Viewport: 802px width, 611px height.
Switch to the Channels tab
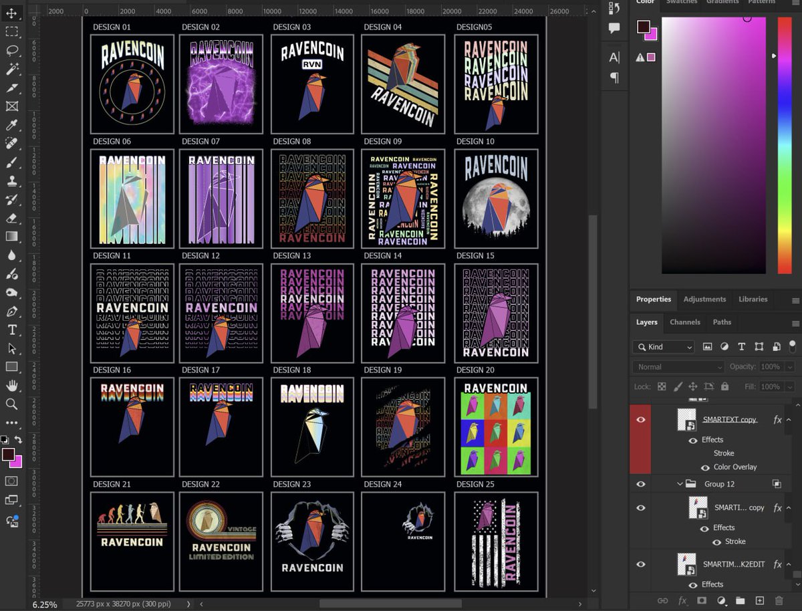[x=685, y=322]
